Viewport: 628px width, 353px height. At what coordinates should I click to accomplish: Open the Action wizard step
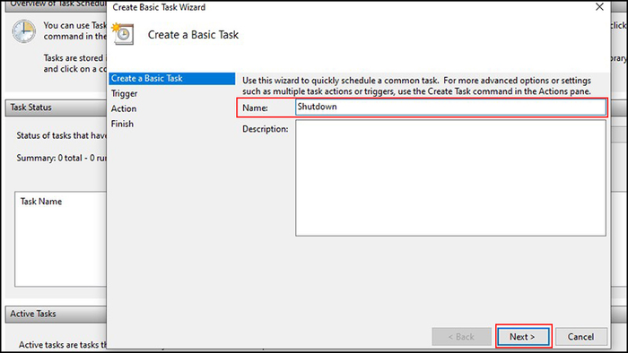coord(124,108)
